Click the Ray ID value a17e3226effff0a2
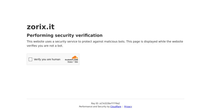The image size is (211, 111). (x=109, y=103)
